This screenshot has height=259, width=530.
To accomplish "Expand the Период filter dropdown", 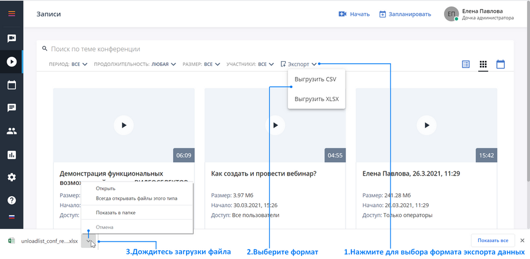I will (x=68, y=64).
